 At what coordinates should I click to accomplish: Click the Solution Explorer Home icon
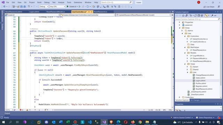[183, 16]
